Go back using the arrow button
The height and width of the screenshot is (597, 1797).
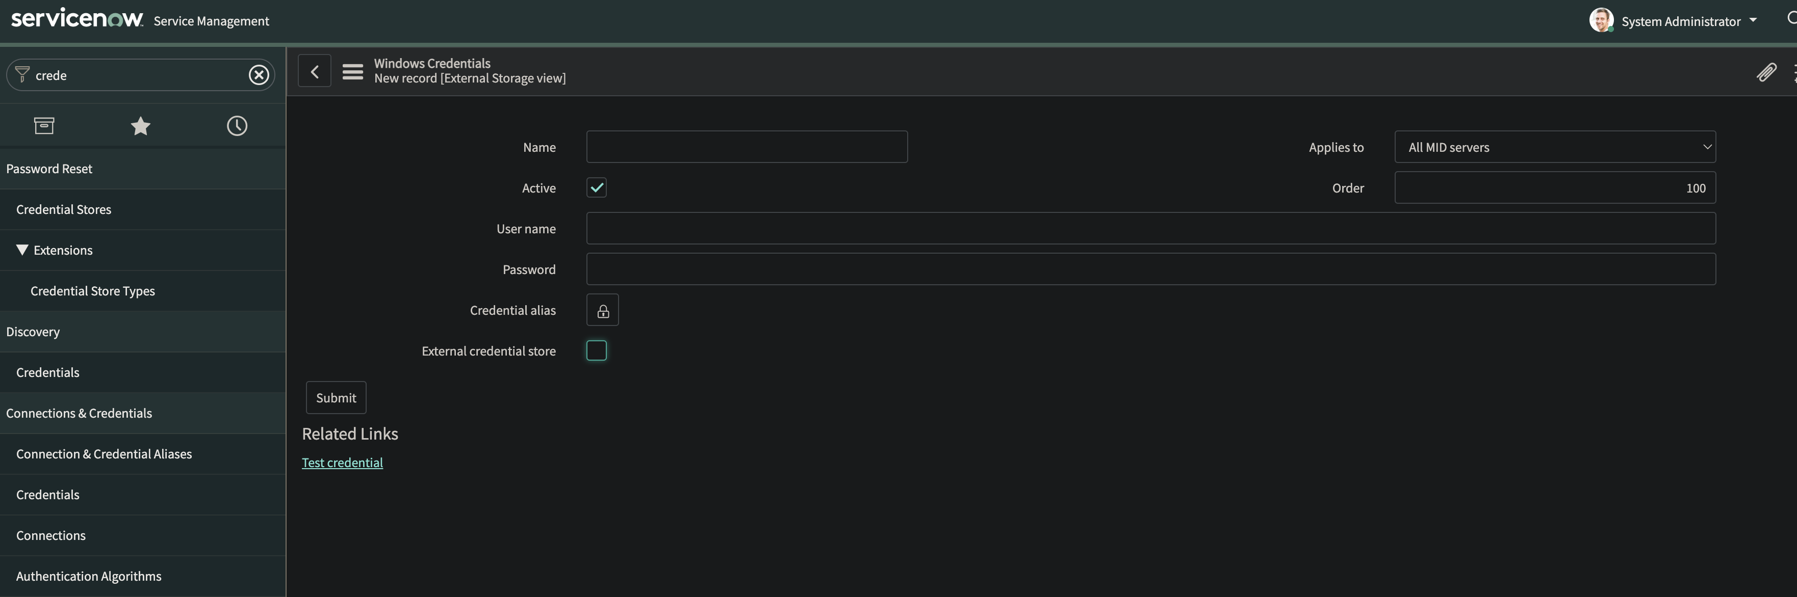point(315,71)
